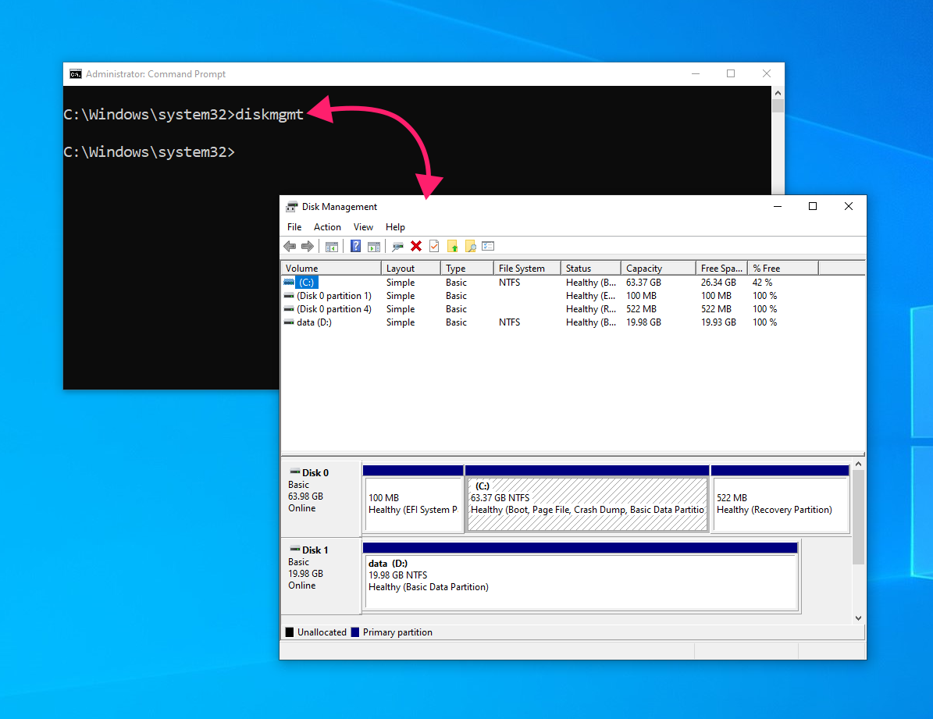933x719 pixels.
Task: Toggle the Show/Hide Action Pane toolbar icon
Action: 374,247
